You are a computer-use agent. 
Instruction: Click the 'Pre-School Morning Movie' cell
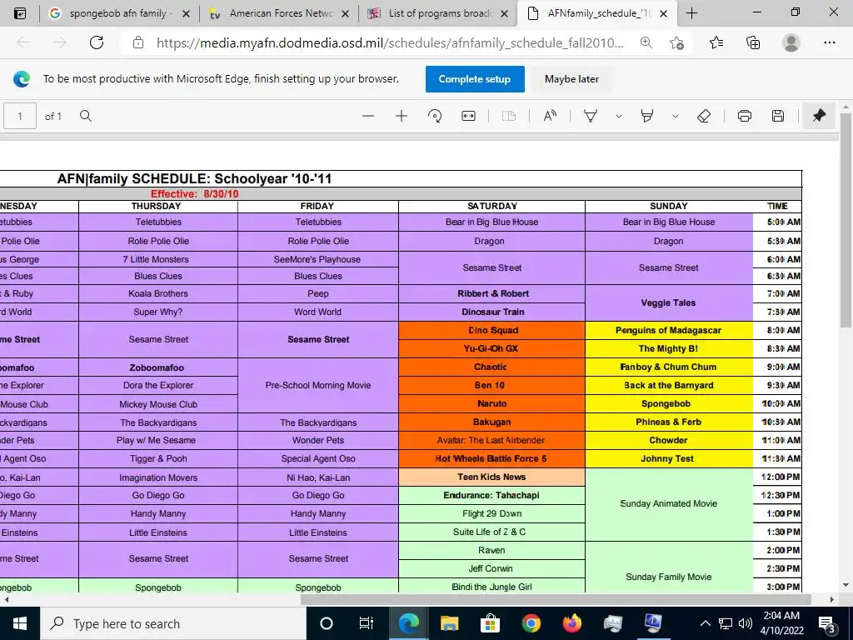coord(318,385)
